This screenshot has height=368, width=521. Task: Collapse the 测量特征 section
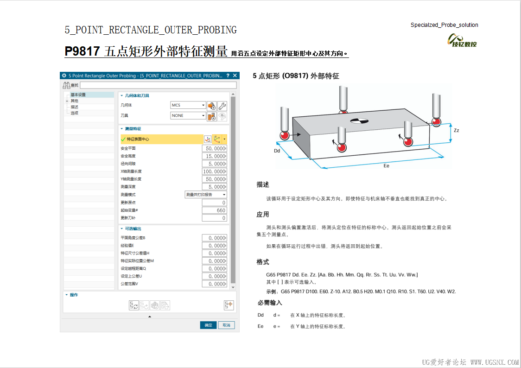pos(121,129)
